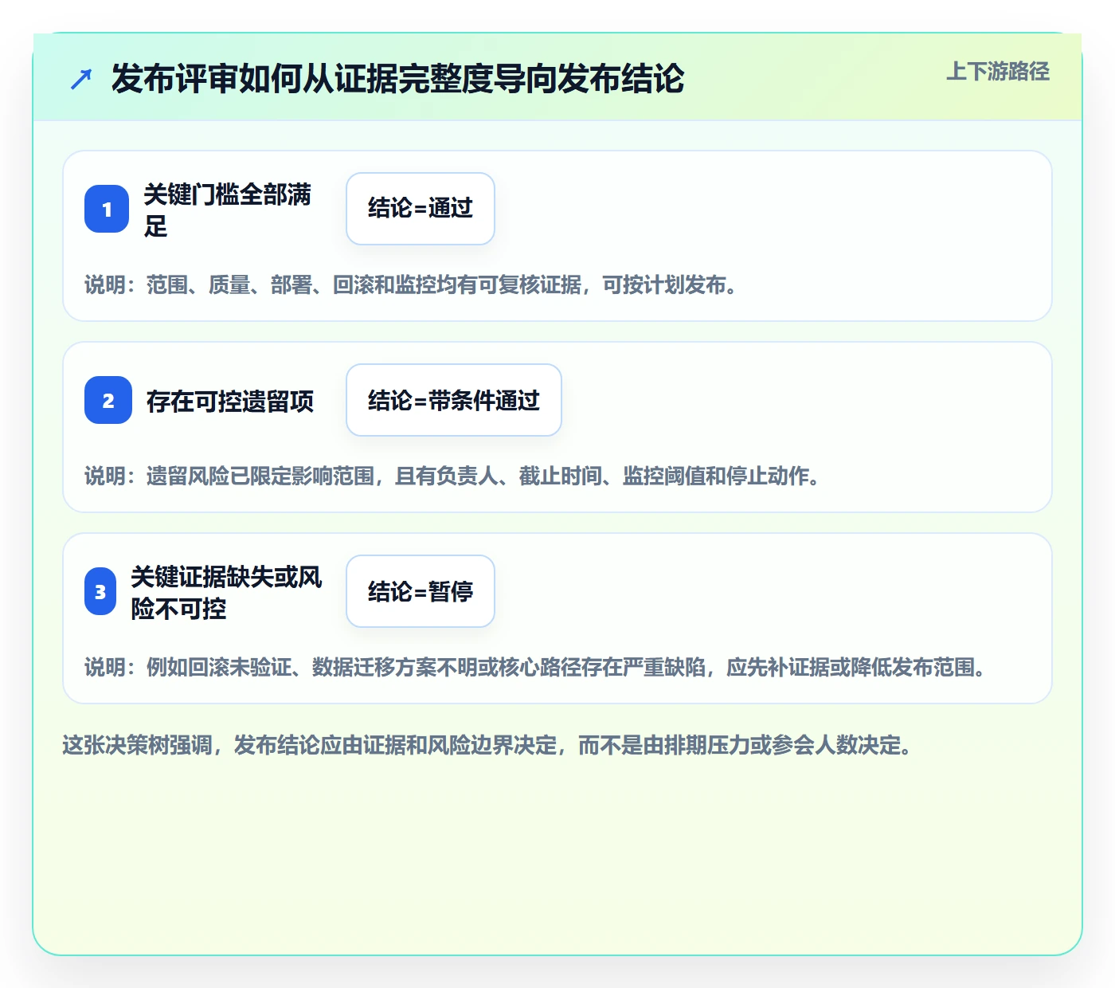The height and width of the screenshot is (988, 1115).
Task: Select the 存在可控遗留项 condition text
Action: tap(230, 401)
